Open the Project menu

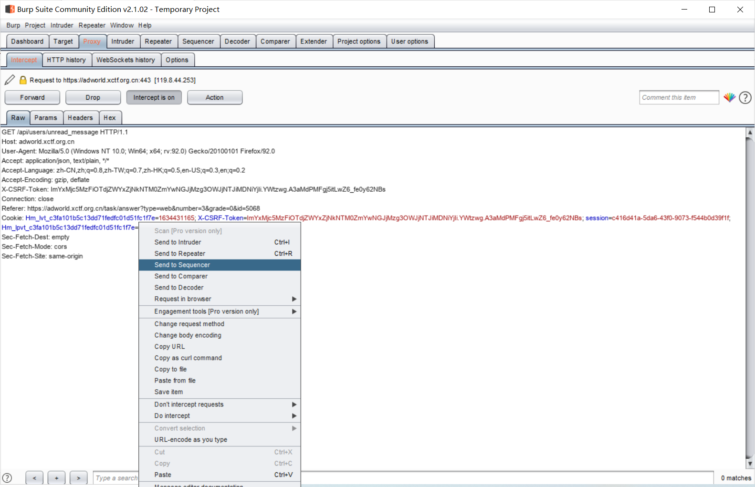(x=35, y=25)
